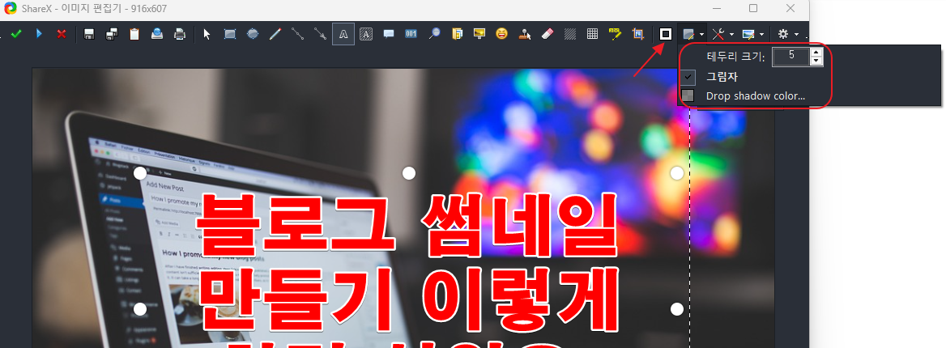Select the Crop image tool
This screenshot has width=946, height=348.
pos(637,34)
